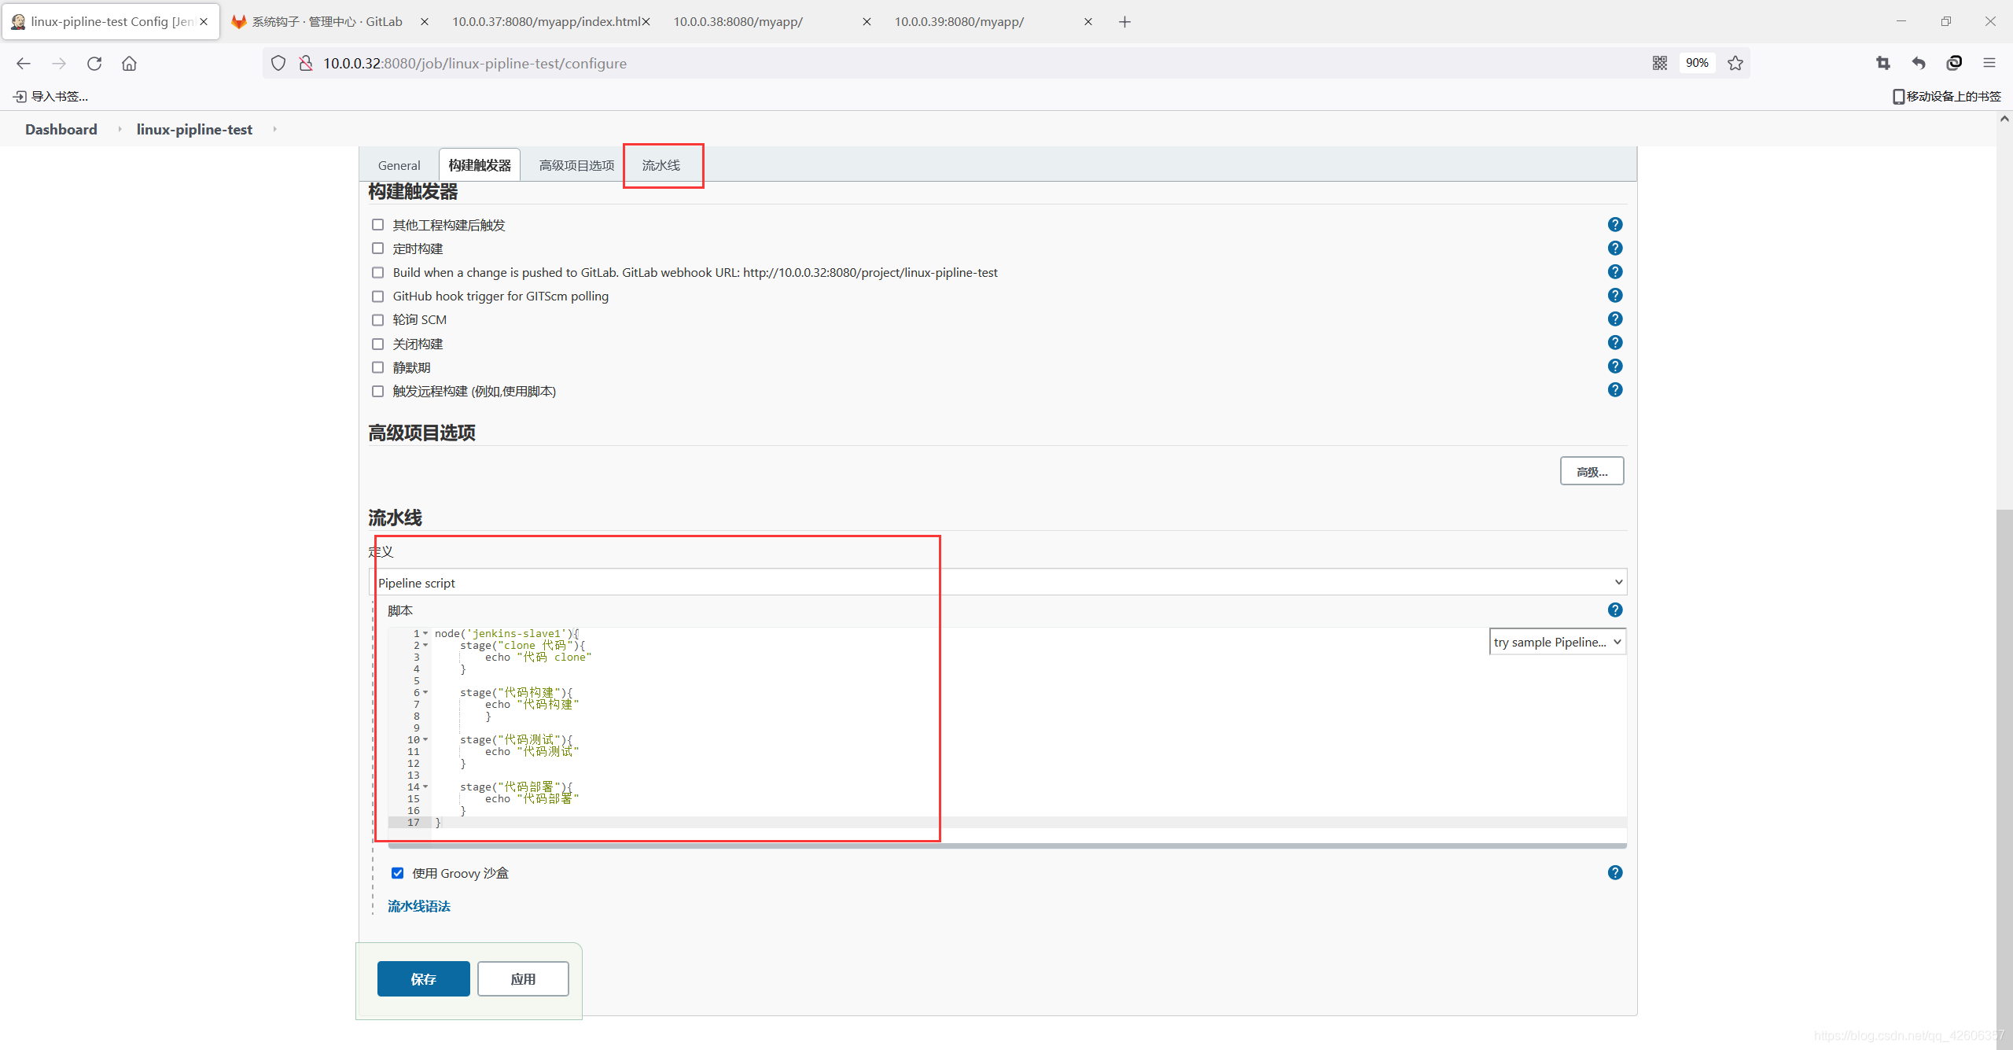Open help for 脚本 script field
This screenshot has height=1050, width=2013.
[1615, 610]
